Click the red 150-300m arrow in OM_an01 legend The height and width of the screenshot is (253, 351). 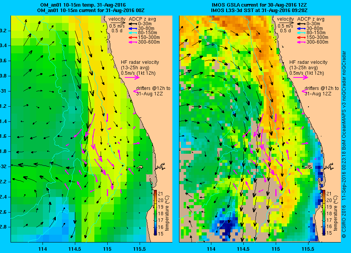133,37
